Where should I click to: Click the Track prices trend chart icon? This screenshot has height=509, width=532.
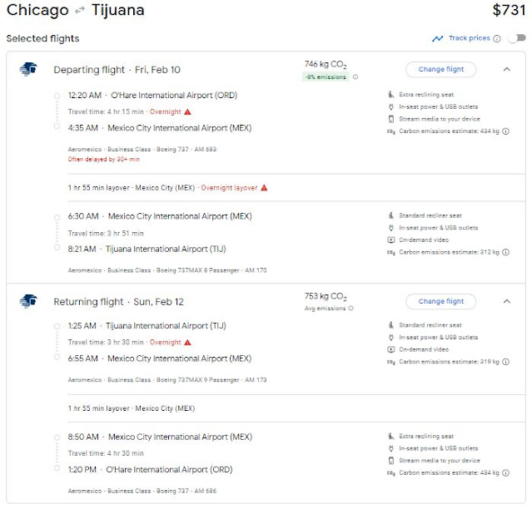pyautogui.click(x=437, y=38)
